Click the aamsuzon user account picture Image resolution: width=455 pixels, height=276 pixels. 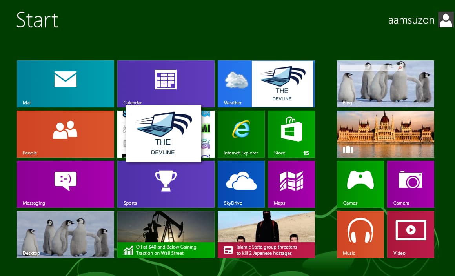446,20
